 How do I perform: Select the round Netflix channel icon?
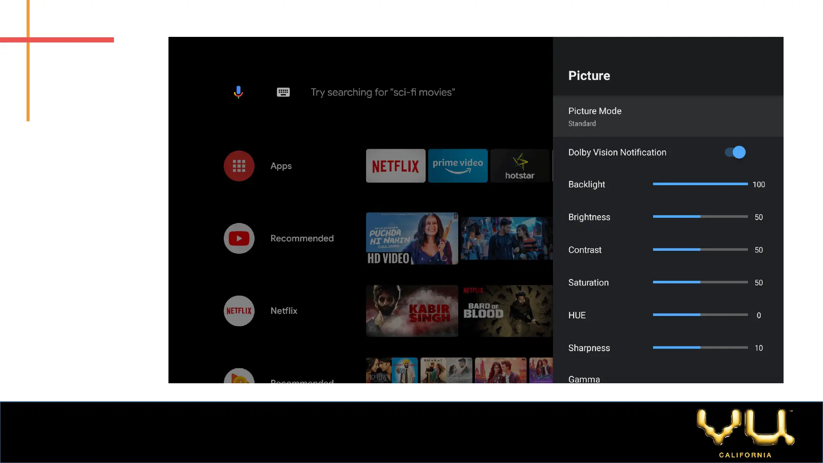239,311
